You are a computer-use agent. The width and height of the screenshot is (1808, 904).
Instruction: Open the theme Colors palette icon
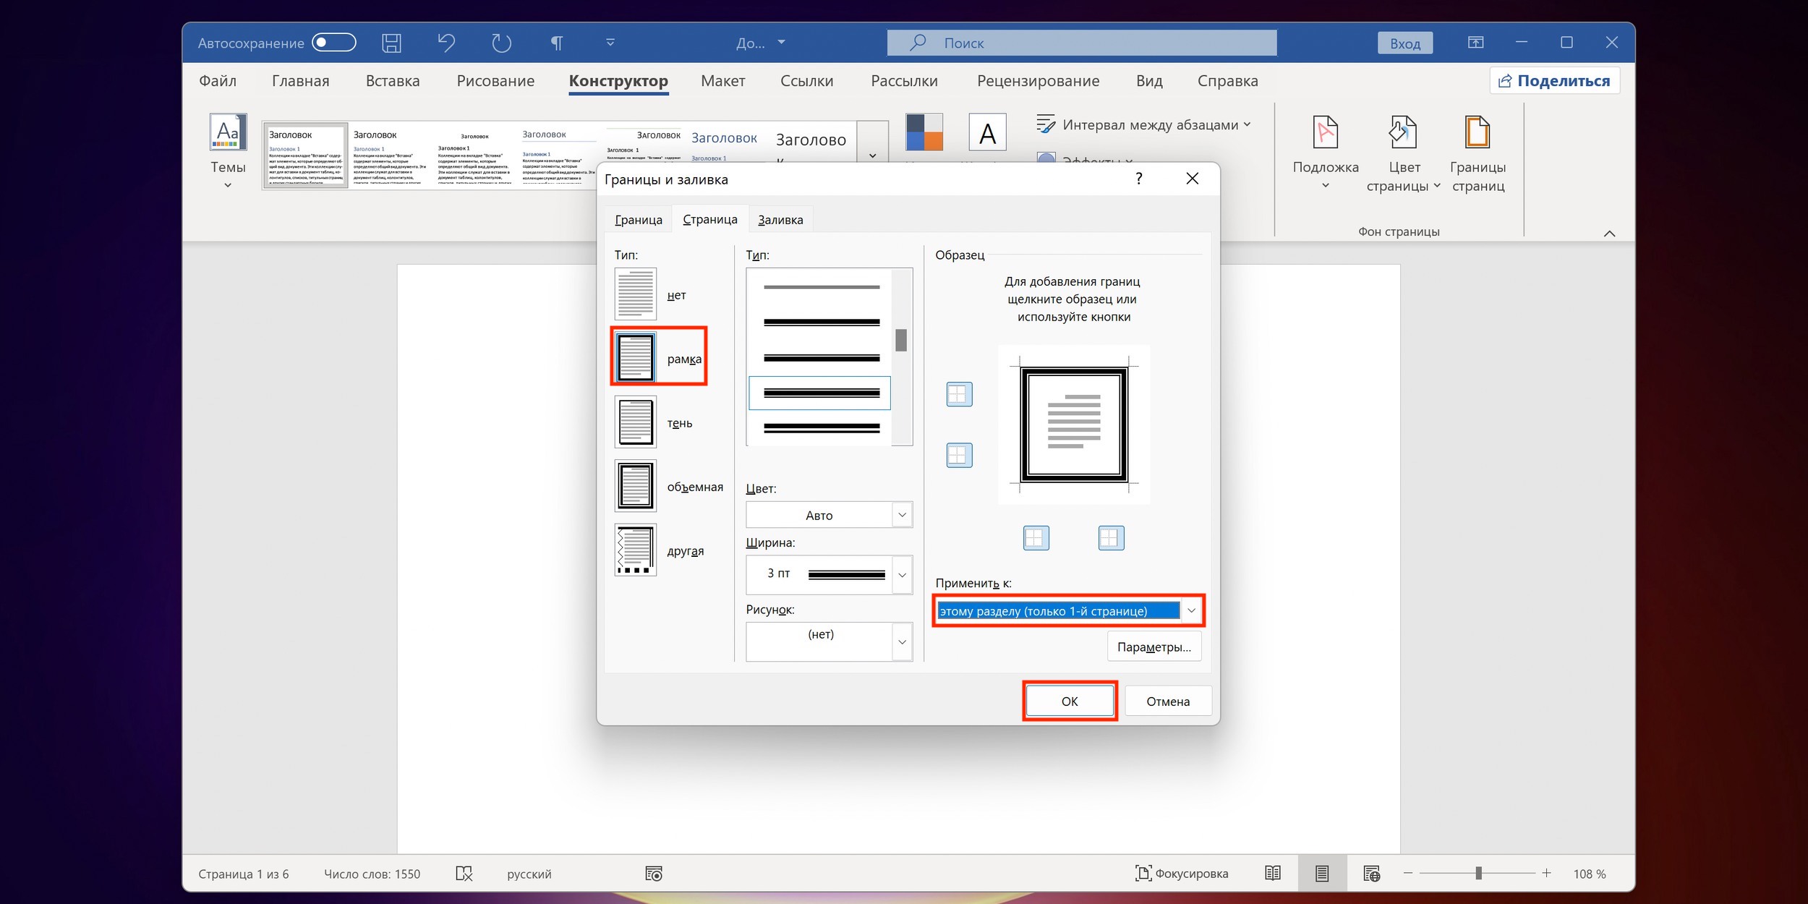[924, 132]
